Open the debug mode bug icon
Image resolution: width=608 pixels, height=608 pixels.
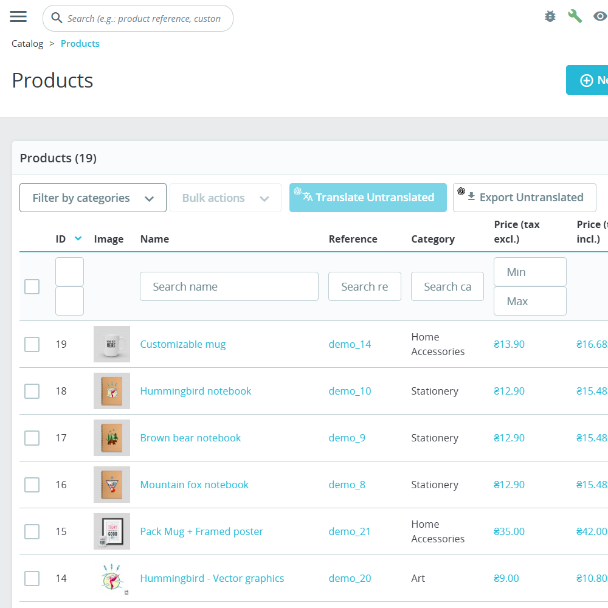pos(550,16)
